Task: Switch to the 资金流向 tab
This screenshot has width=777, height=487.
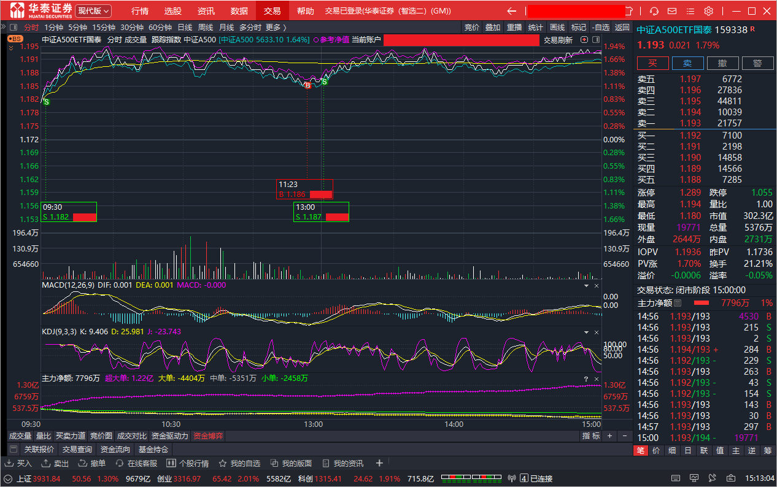Action: click(x=115, y=450)
